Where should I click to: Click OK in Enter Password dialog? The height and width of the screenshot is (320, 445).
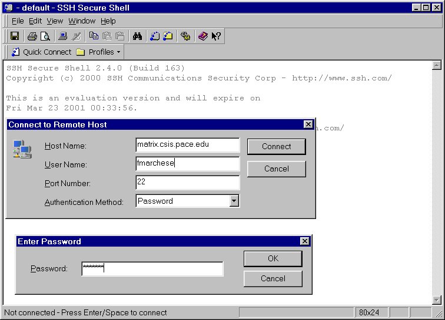[x=273, y=258]
